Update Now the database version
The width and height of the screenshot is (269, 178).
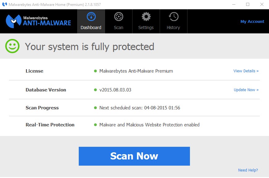coord(246,90)
